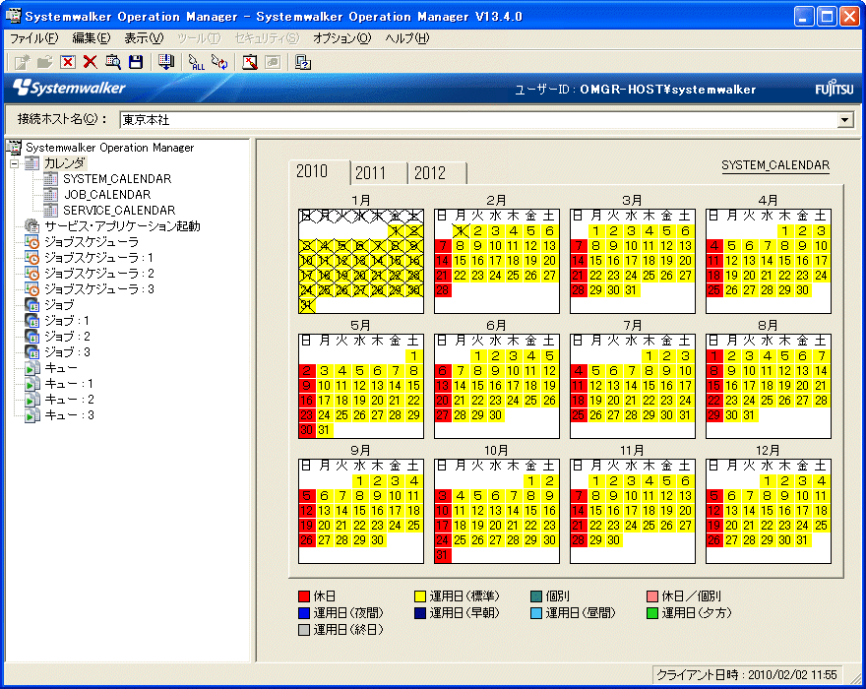Select the Systemwalker Operation Manager root node
This screenshot has width=866, height=689.
click(x=109, y=148)
